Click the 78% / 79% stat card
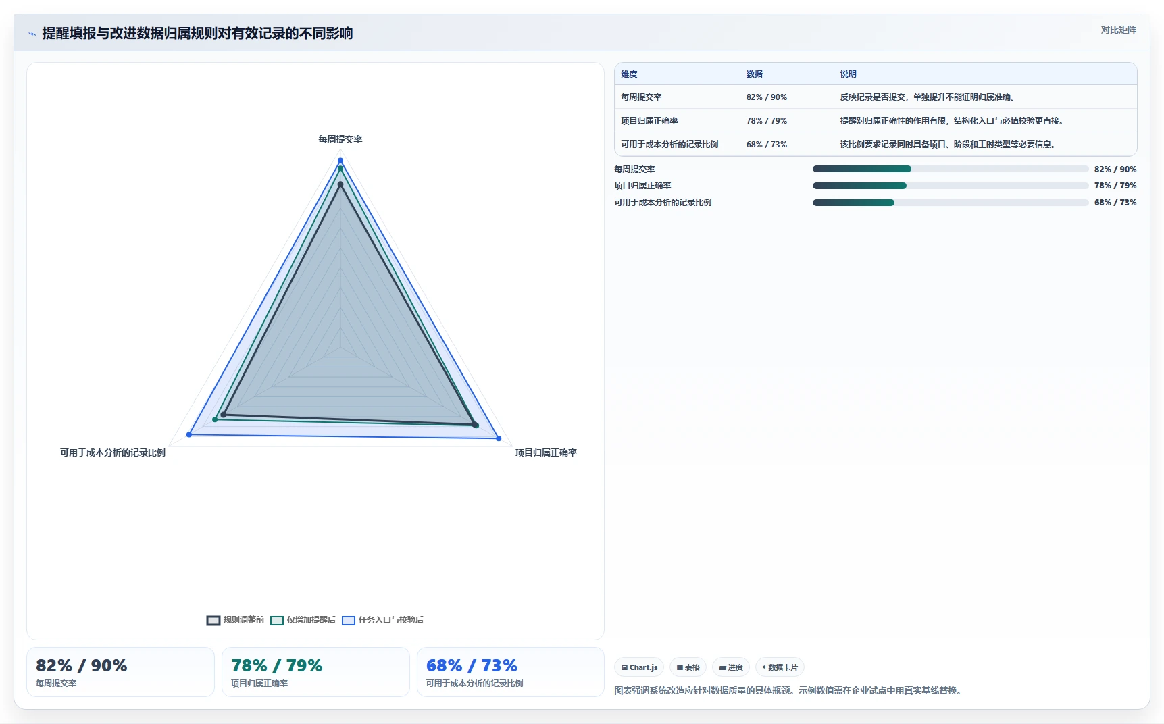This screenshot has height=724, width=1164. [315, 672]
